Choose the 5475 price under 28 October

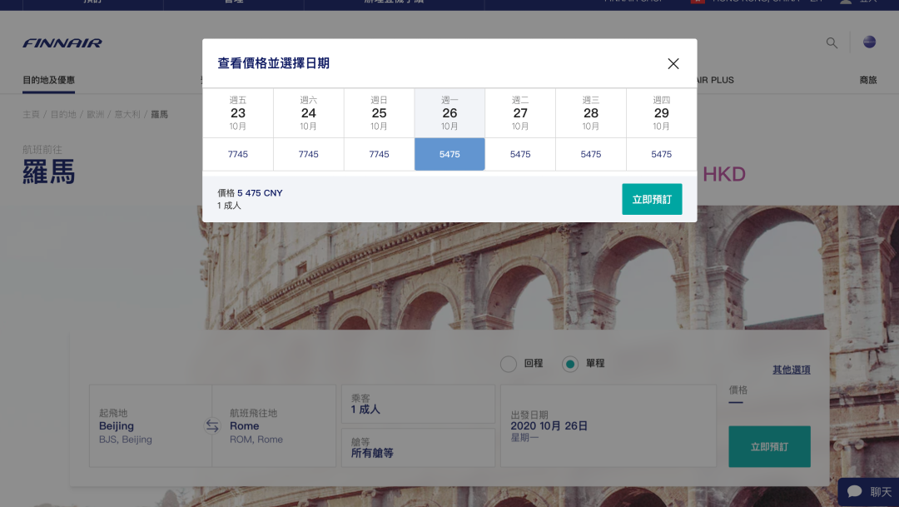click(x=590, y=154)
